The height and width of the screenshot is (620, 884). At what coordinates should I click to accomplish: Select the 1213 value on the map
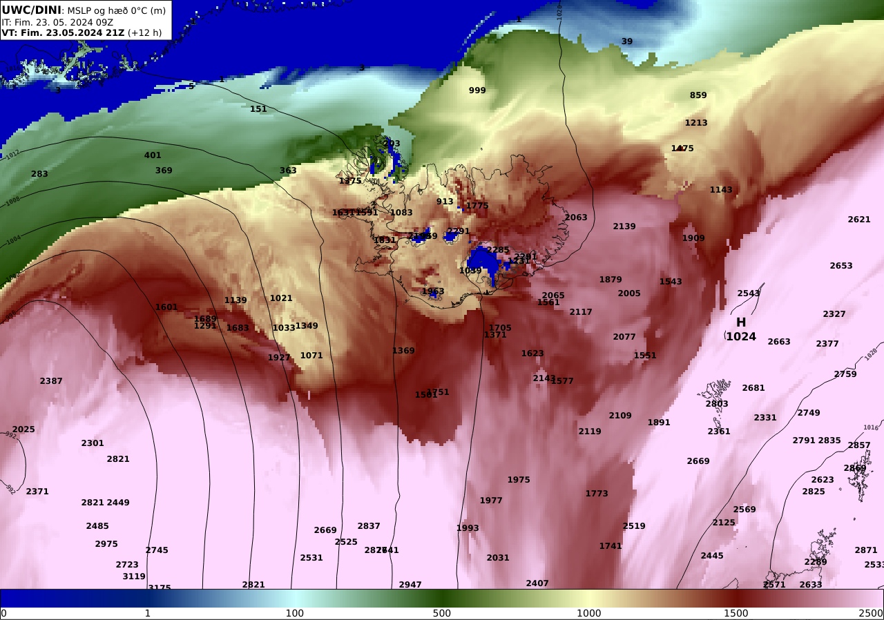[696, 123]
